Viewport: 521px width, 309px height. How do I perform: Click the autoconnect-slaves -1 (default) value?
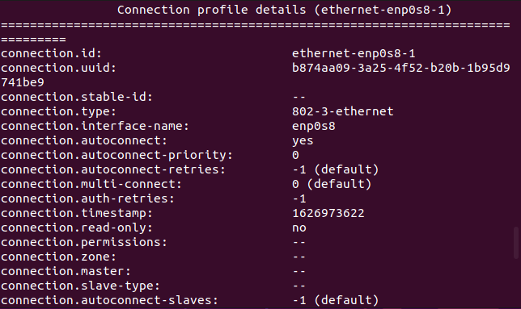[x=335, y=300]
